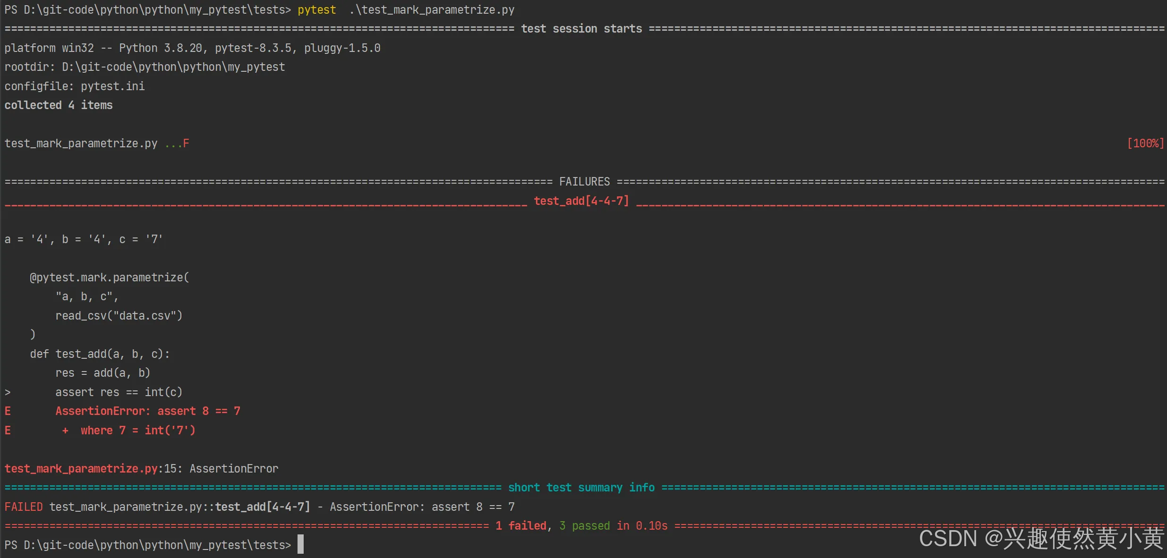Click the AssertionError: assert 8 == 7 line
The width and height of the screenshot is (1167, 558).
(147, 411)
